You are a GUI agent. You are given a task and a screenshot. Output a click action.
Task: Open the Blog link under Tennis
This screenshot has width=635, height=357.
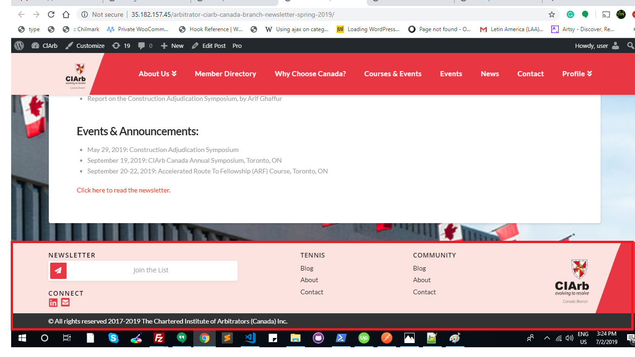pos(307,268)
